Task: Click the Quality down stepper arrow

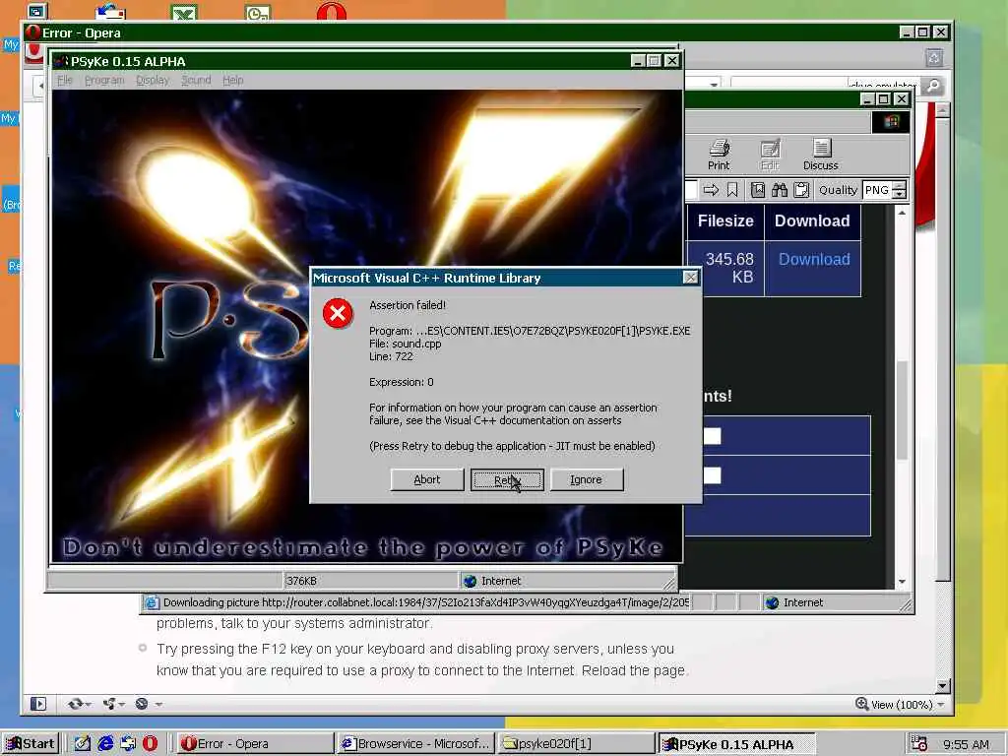Action: 900,194
